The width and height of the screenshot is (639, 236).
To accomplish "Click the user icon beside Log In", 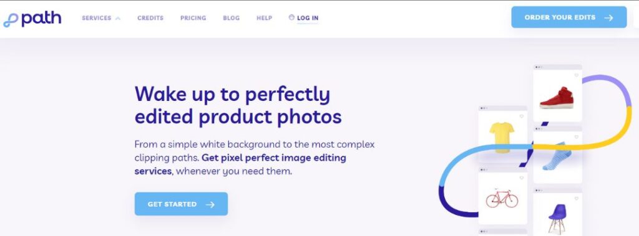I will (x=291, y=17).
